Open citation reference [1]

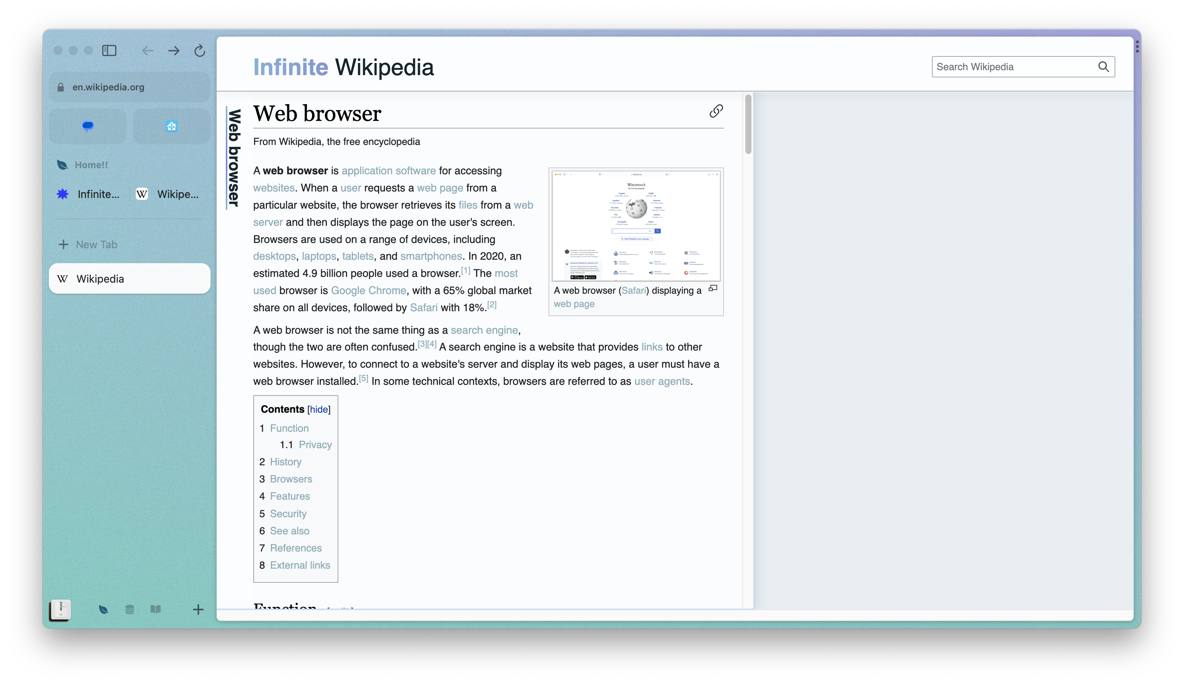(465, 271)
